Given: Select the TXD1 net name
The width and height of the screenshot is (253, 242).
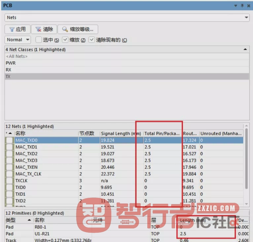Looking at the screenshot, I should pyautogui.click(x=20, y=194).
